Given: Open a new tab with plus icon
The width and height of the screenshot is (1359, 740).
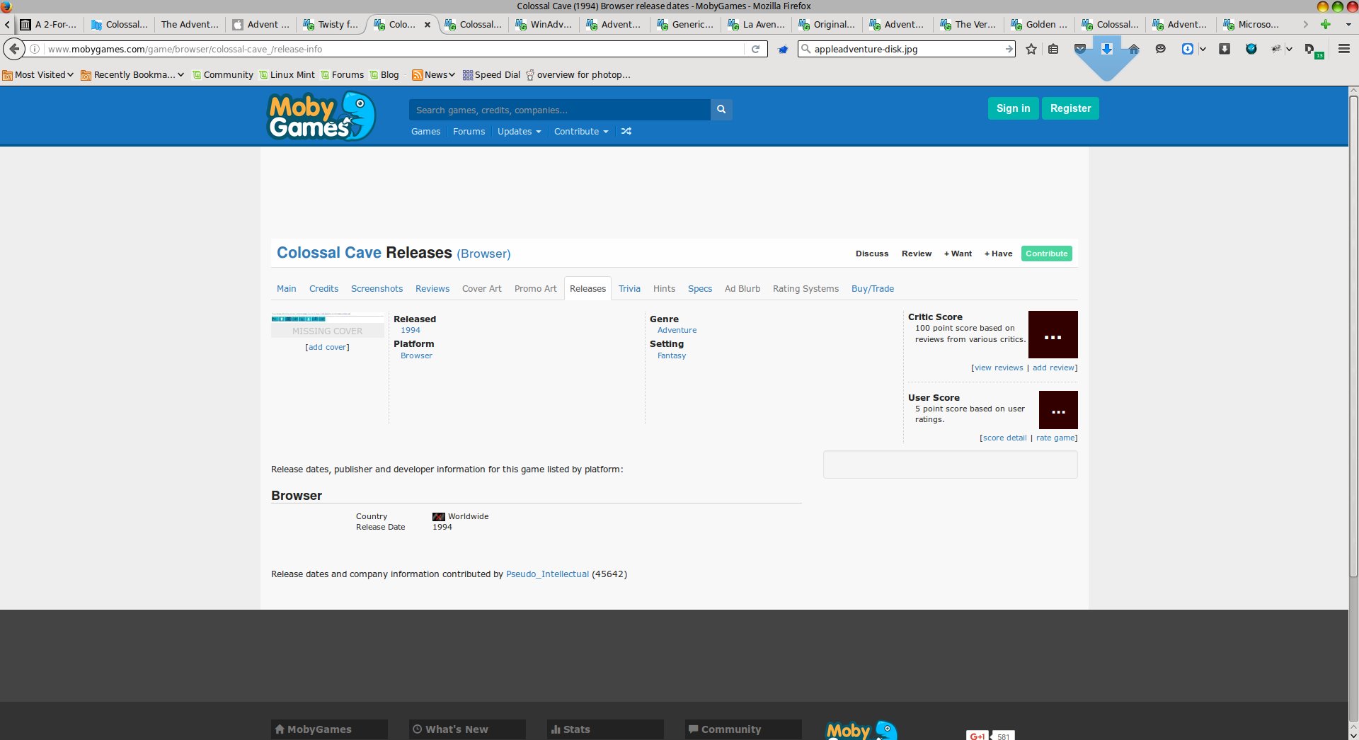Looking at the screenshot, I should click(1326, 24).
